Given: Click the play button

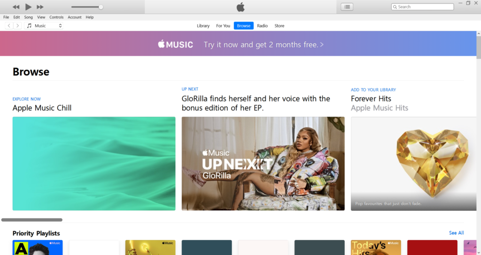Looking at the screenshot, I should click(28, 7).
